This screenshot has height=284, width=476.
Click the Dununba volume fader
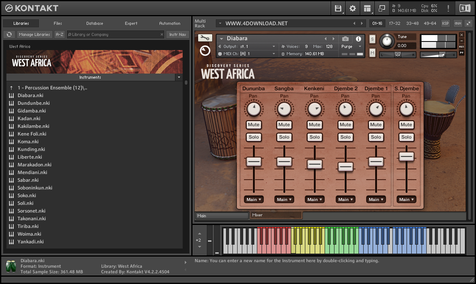pyautogui.click(x=254, y=162)
